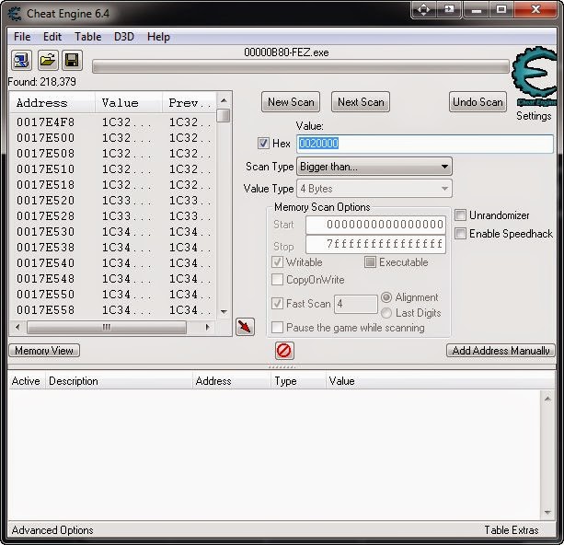Click the title bar arrow-in-box button
This screenshot has height=545, width=564.
(x=449, y=9)
